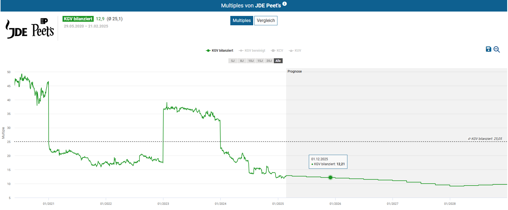Click the JDE Peet's company logo
The image size is (508, 210).
(30, 29)
